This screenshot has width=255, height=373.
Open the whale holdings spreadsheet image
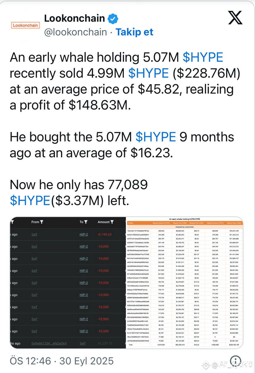184,283
